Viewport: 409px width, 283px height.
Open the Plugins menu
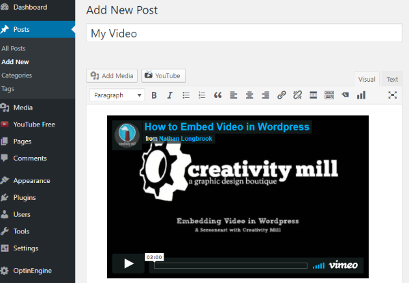click(x=37, y=197)
